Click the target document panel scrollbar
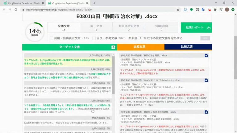Viewport: 237px width, 133px height. click(x=113, y=75)
